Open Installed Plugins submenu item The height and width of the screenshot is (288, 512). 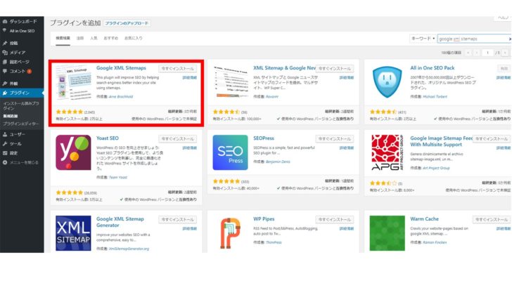coord(21,105)
